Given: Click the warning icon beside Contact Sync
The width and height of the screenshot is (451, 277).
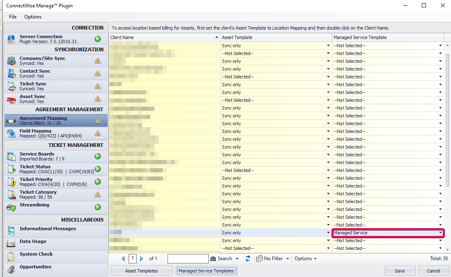Looking at the screenshot, I should 98,73.
